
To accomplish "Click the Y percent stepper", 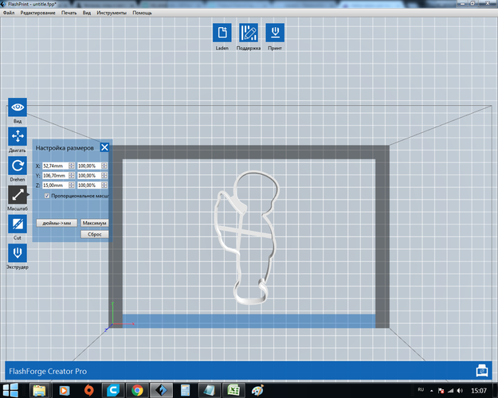I will click(104, 175).
